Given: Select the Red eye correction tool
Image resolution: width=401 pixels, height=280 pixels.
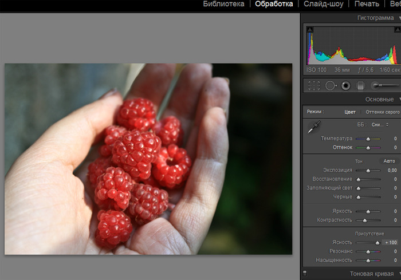Looking at the screenshot, I should (346, 86).
